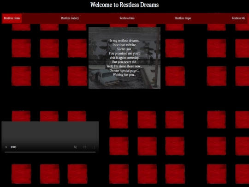Click the line 'In my restless dreams,'
This screenshot has height=187, width=249.
tap(125, 41)
